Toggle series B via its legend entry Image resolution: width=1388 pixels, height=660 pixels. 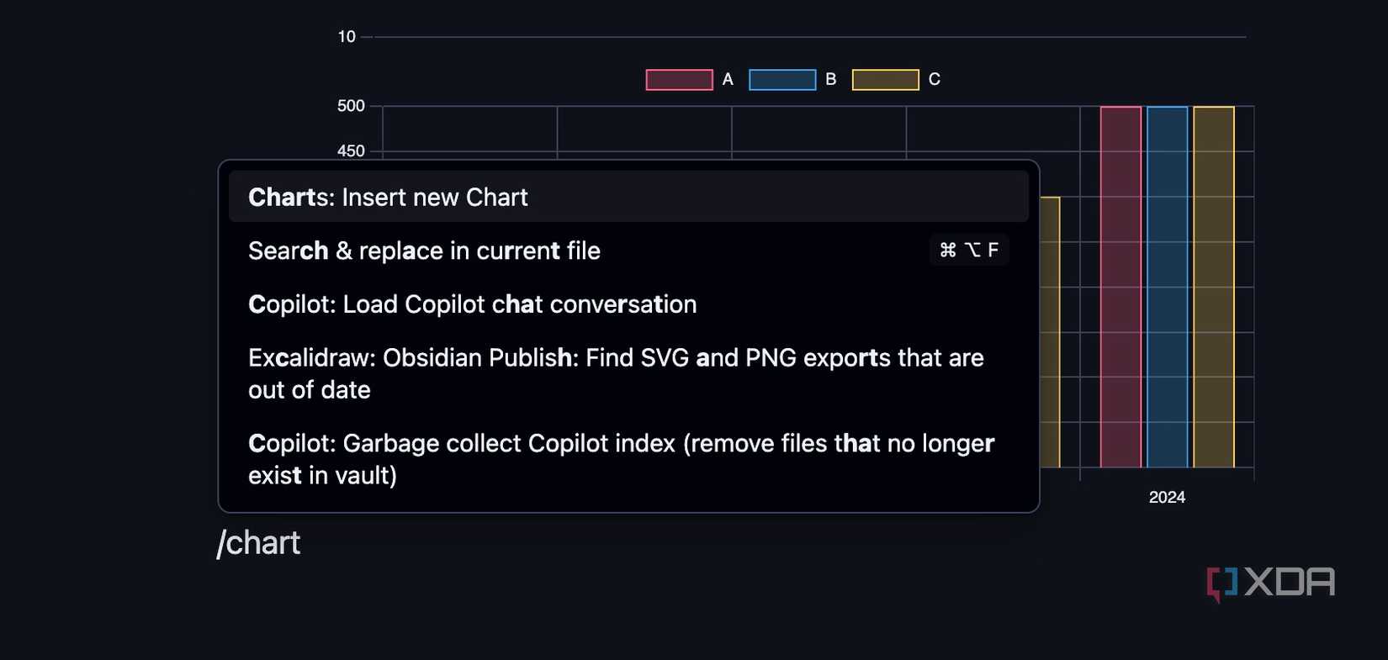829,77
